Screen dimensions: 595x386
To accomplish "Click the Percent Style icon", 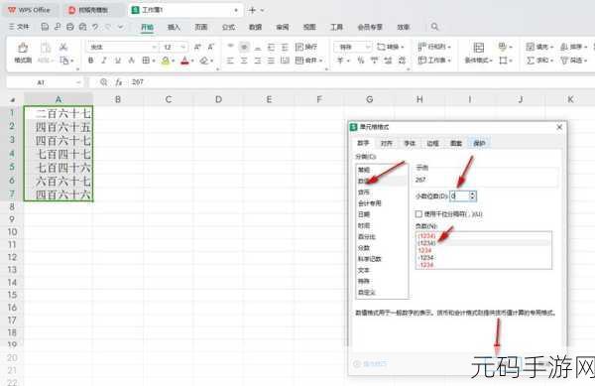I will click(361, 61).
